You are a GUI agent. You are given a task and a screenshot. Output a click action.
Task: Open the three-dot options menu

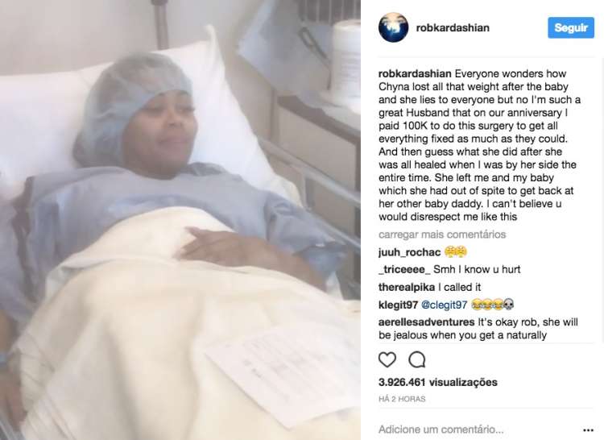588,430
